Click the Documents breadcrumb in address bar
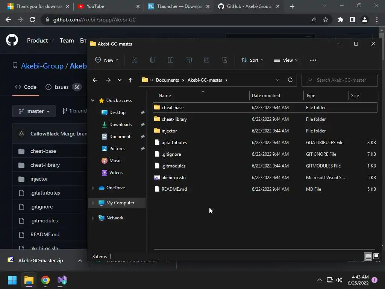 [167, 80]
